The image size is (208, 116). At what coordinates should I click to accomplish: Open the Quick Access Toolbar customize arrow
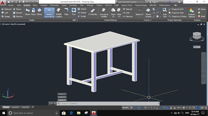[37, 2]
